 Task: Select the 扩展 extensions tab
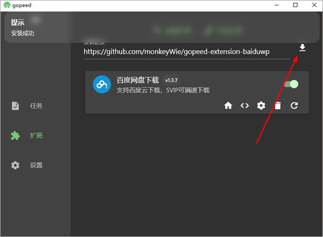(27, 136)
